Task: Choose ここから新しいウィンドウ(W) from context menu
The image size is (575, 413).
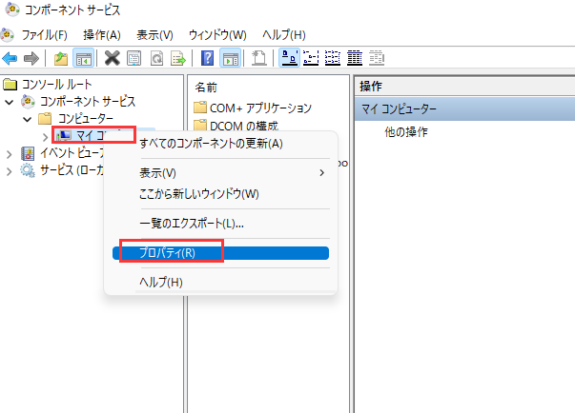Action: (221, 193)
